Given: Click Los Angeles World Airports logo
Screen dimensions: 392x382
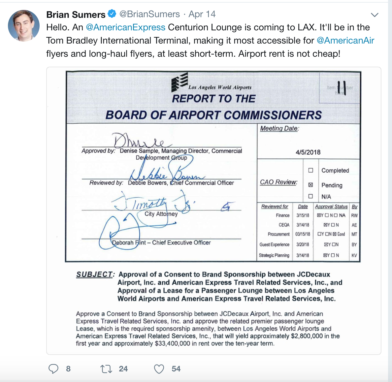Looking at the screenshot, I should click(x=180, y=82).
